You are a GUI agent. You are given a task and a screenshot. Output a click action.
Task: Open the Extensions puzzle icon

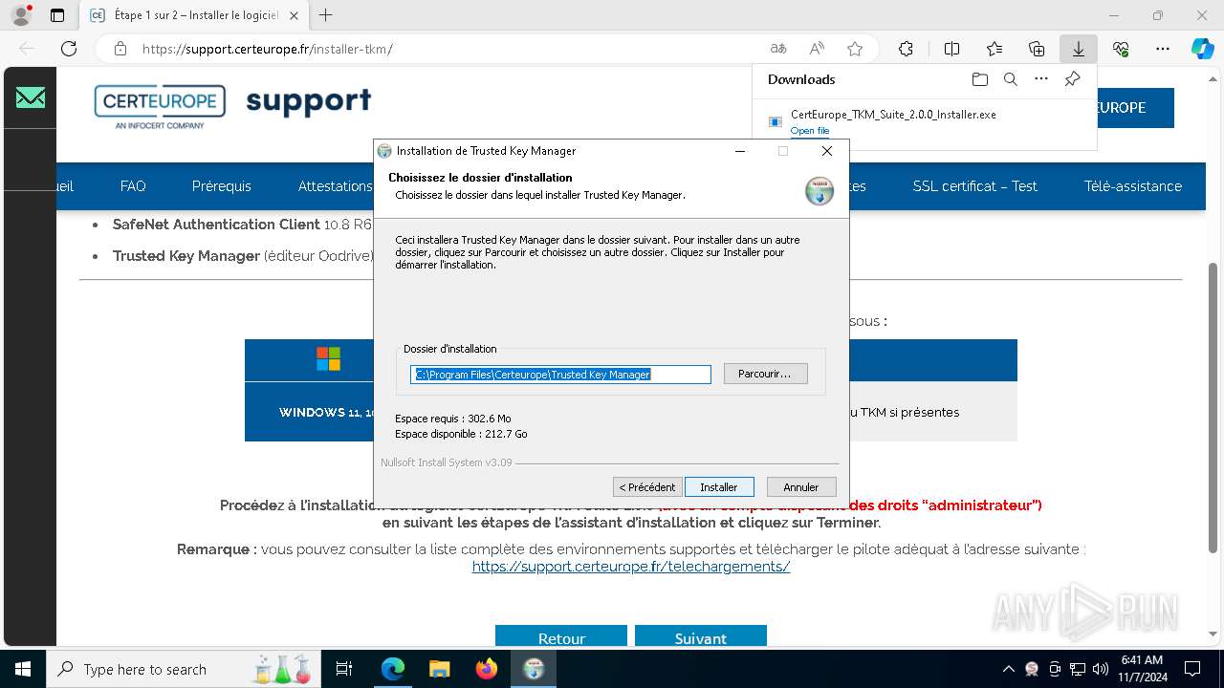point(906,49)
